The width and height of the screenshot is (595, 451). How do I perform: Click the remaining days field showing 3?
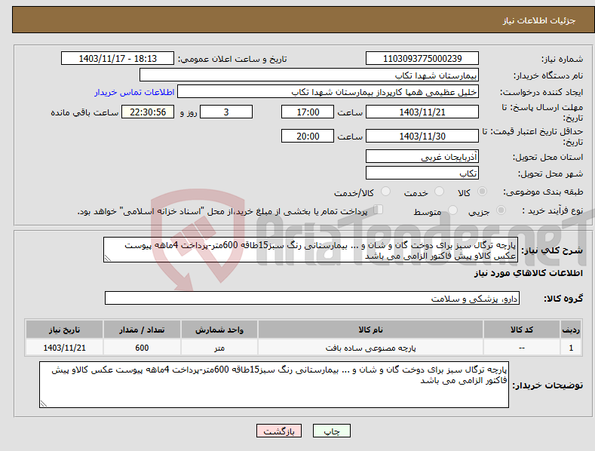226,112
